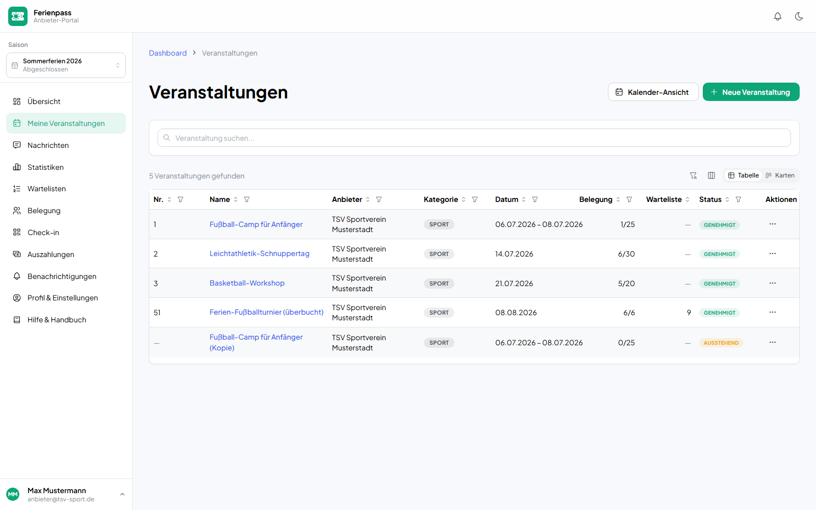Image resolution: width=816 pixels, height=510 pixels.
Task: Filter the Status column
Action: pyautogui.click(x=738, y=199)
